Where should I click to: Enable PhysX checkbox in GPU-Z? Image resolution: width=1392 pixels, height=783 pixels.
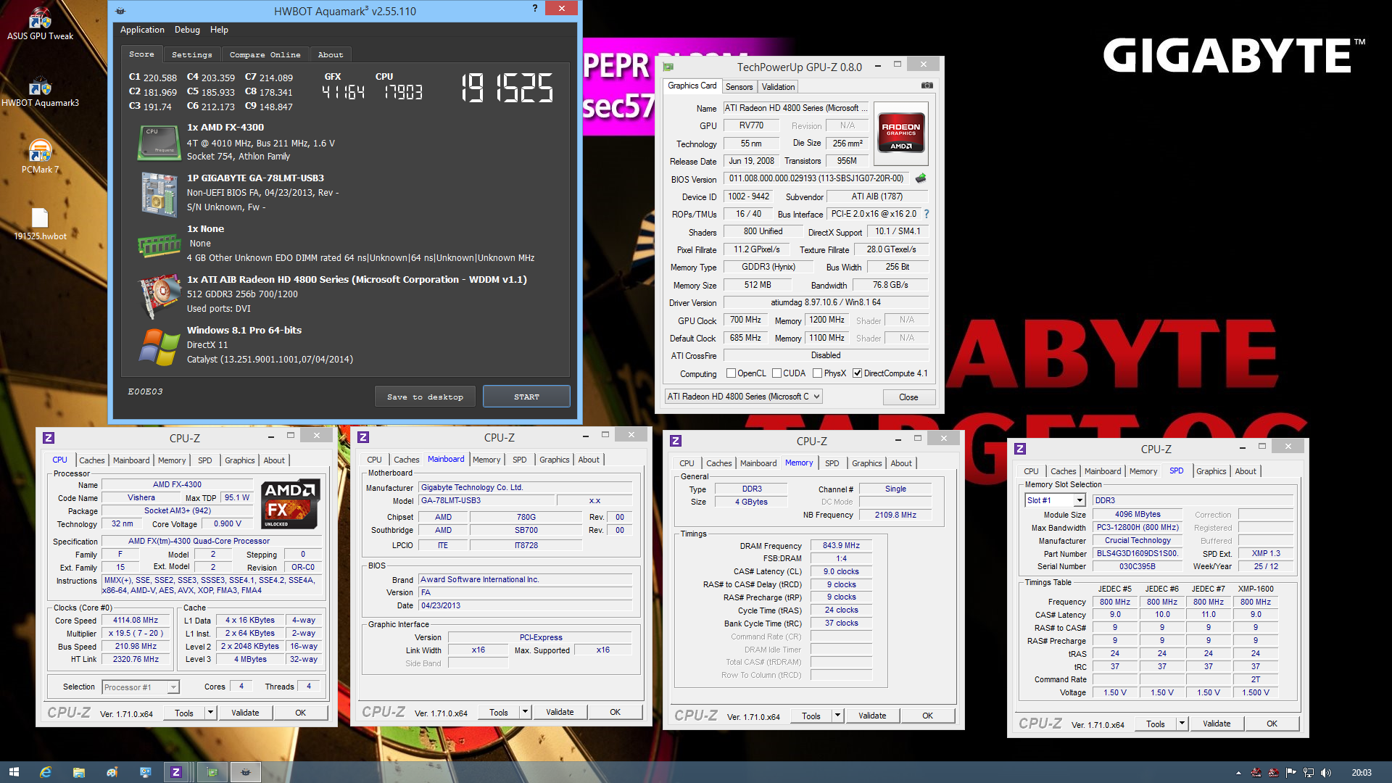[817, 373]
